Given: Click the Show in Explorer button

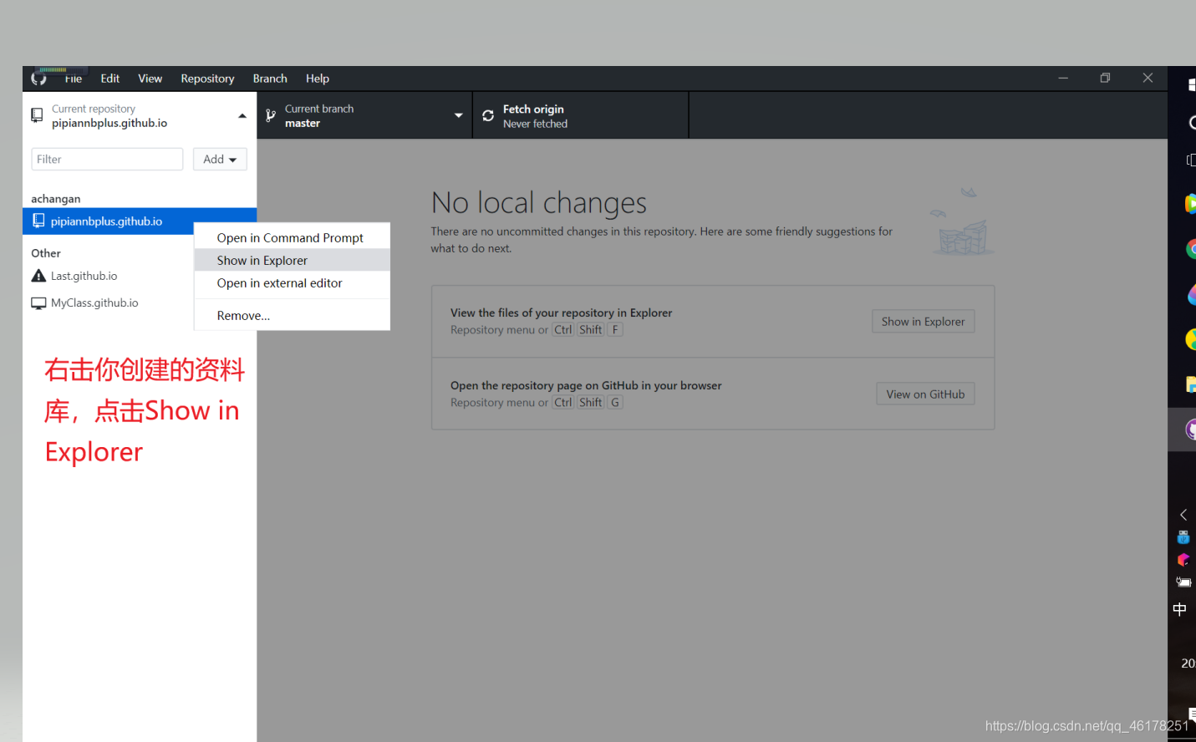Looking at the screenshot, I should click(923, 322).
